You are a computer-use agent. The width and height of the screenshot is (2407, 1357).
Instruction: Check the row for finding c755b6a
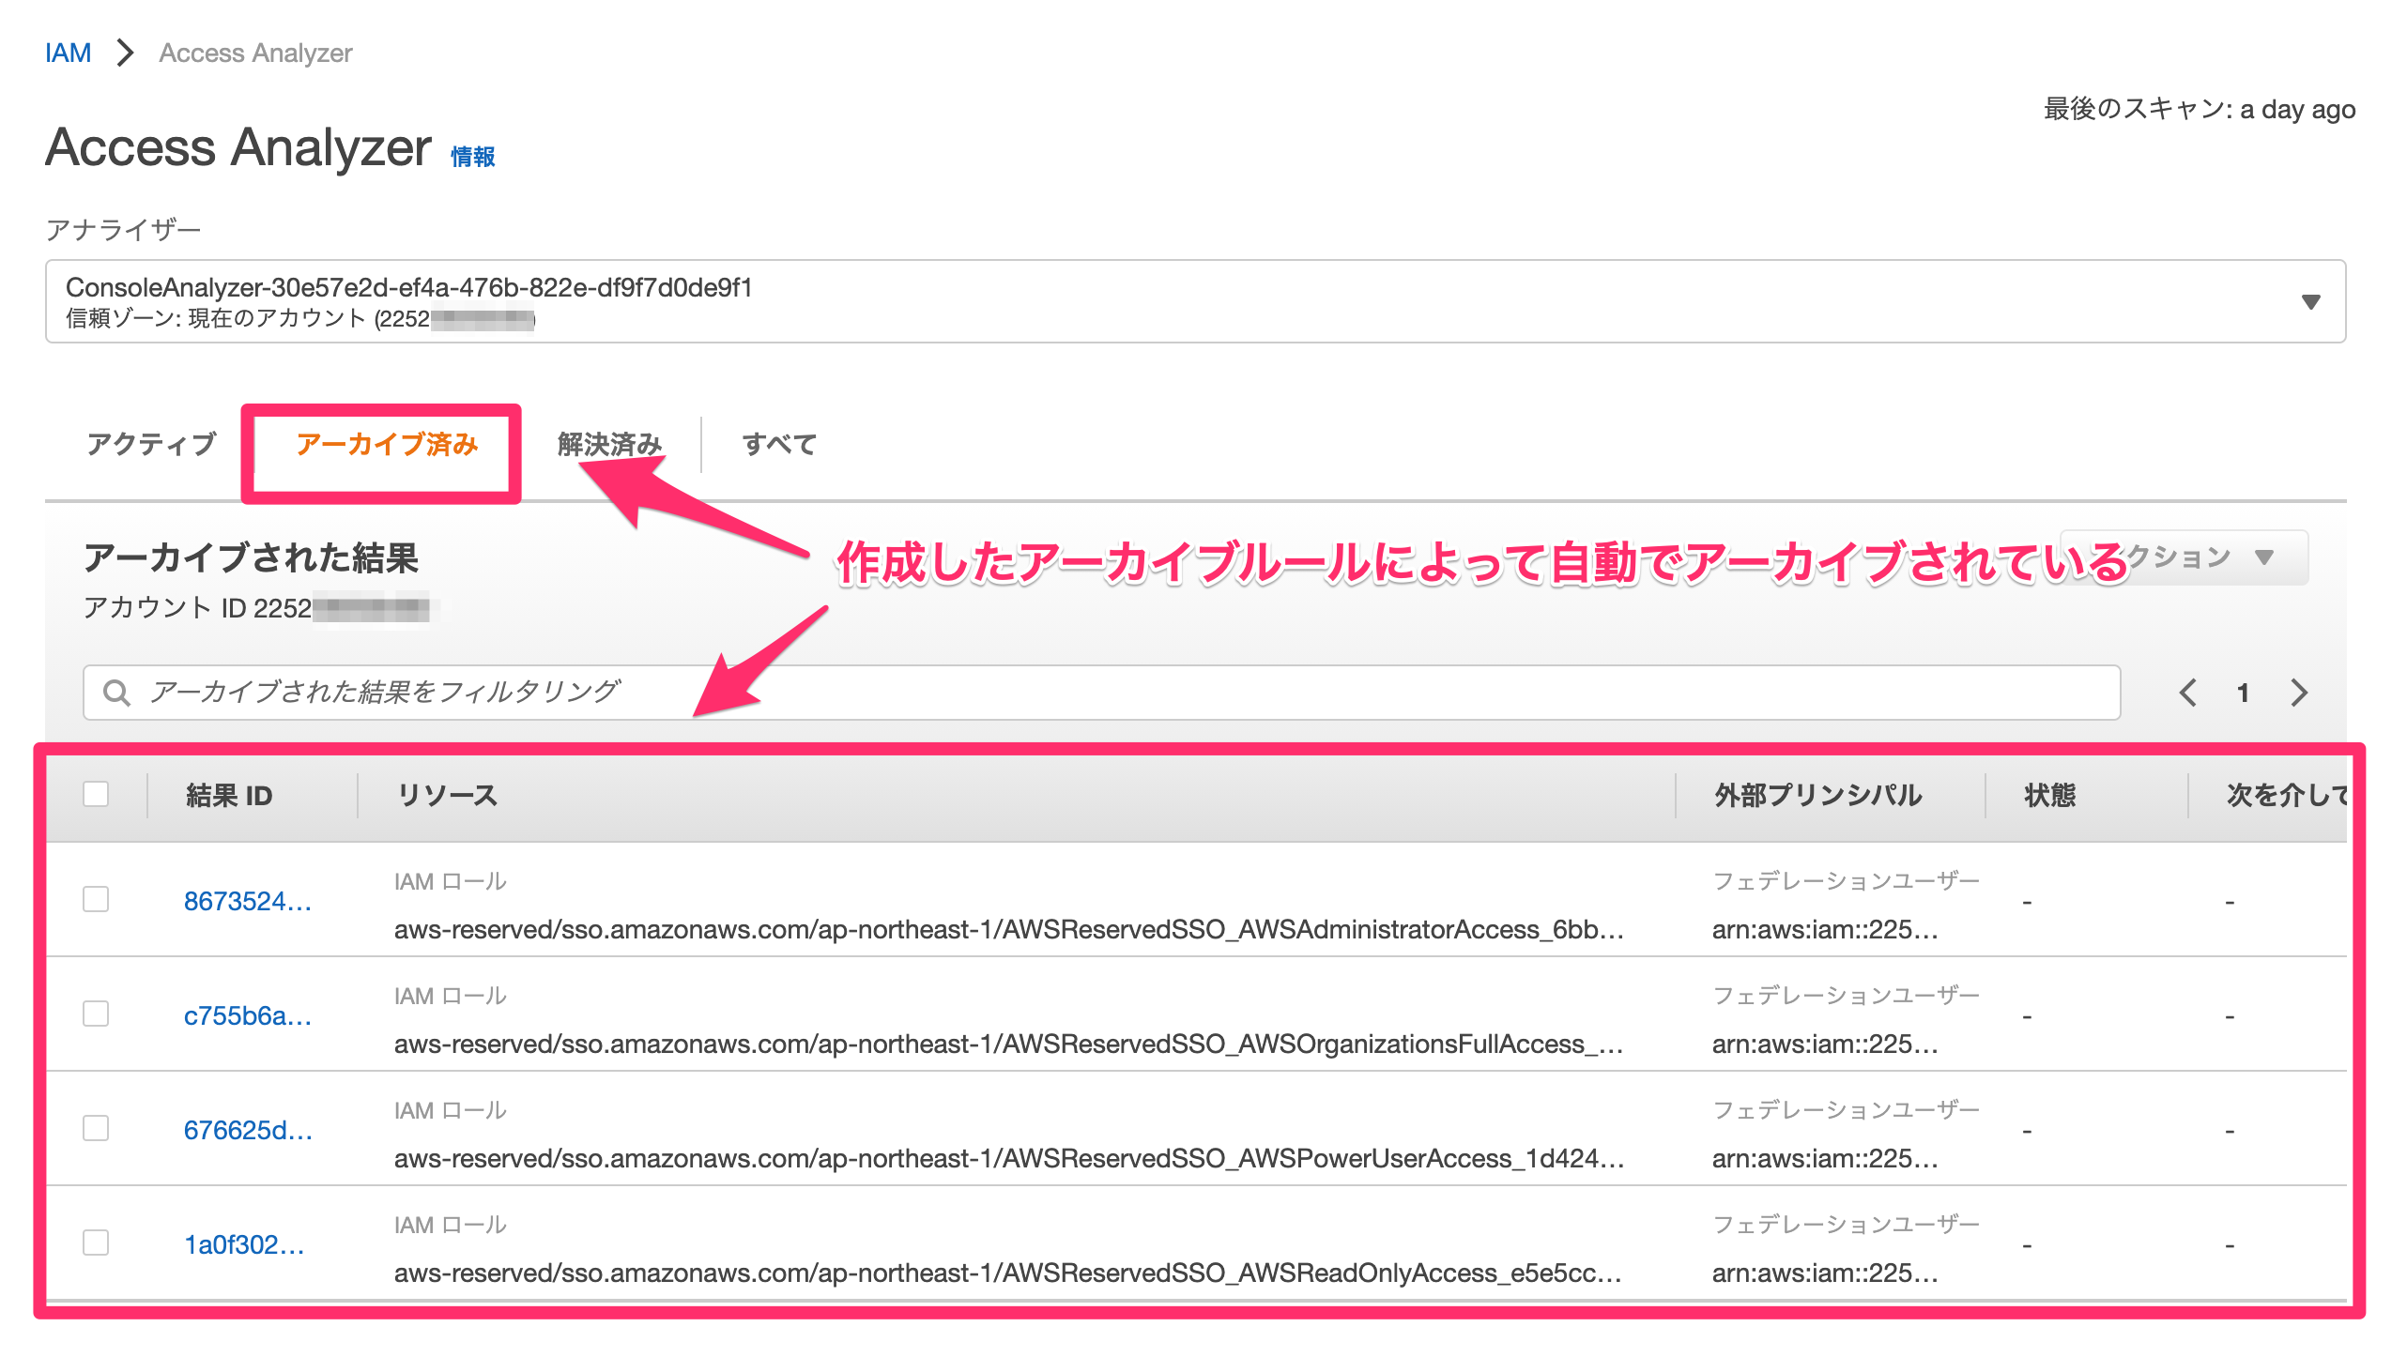click(96, 1014)
